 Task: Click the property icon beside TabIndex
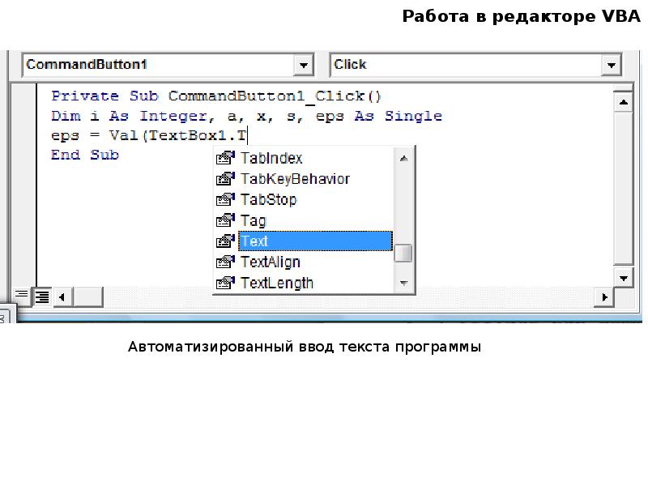click(224, 158)
